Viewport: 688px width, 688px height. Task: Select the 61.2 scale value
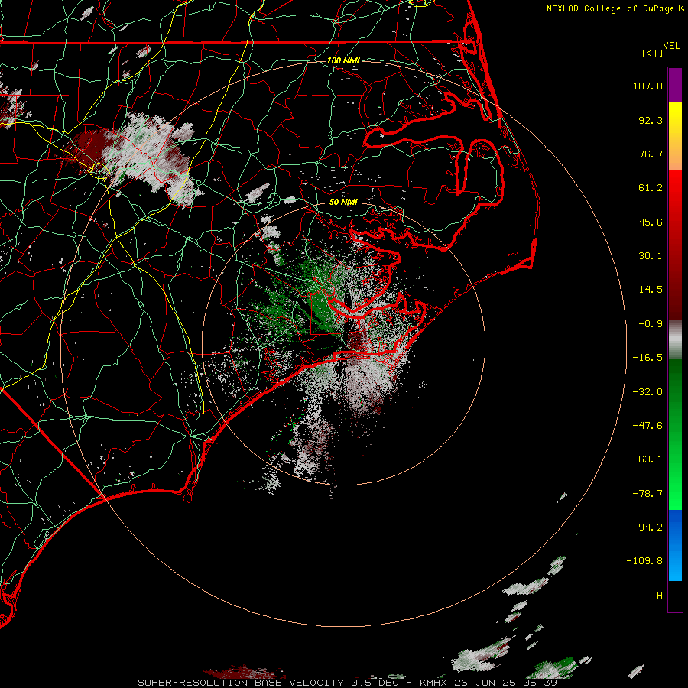pyautogui.click(x=651, y=188)
